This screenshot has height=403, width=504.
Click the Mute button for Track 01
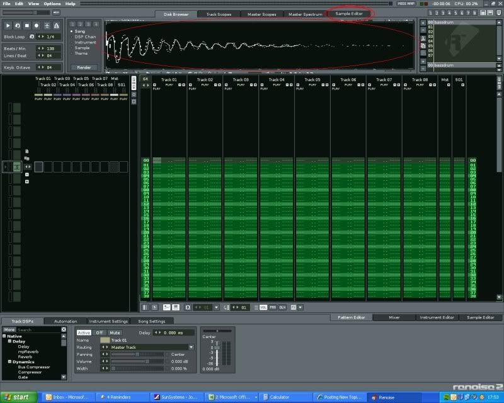click(115, 332)
